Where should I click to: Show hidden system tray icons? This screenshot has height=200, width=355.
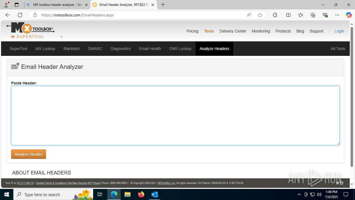(x=299, y=194)
